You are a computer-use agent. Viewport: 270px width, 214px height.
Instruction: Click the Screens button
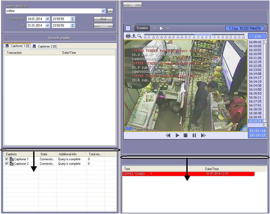click(142, 28)
